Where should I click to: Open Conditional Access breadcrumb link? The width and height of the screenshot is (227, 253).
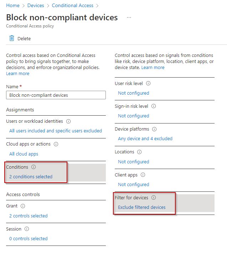click(x=72, y=5)
